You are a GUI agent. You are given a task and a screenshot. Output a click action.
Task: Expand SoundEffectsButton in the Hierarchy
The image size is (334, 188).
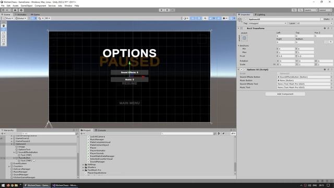pyautogui.click(x=14, y=152)
